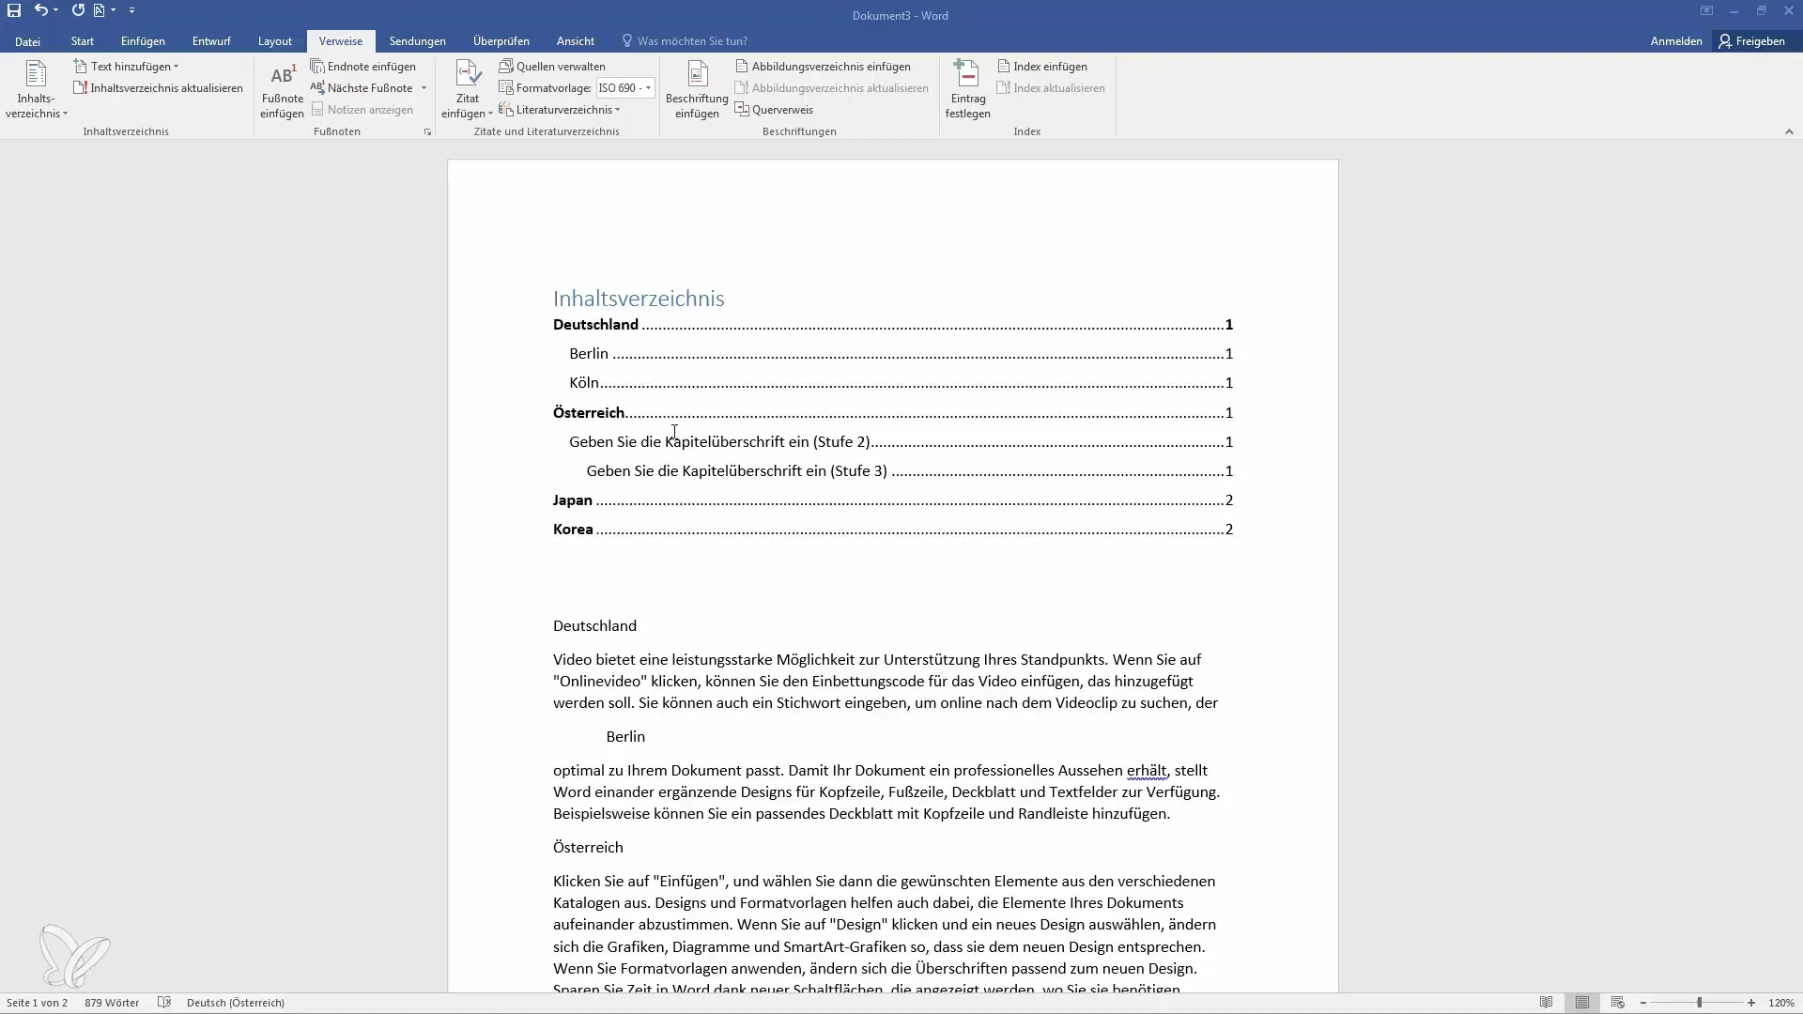Click the Stufe 2 table of contents entry

tap(901, 442)
